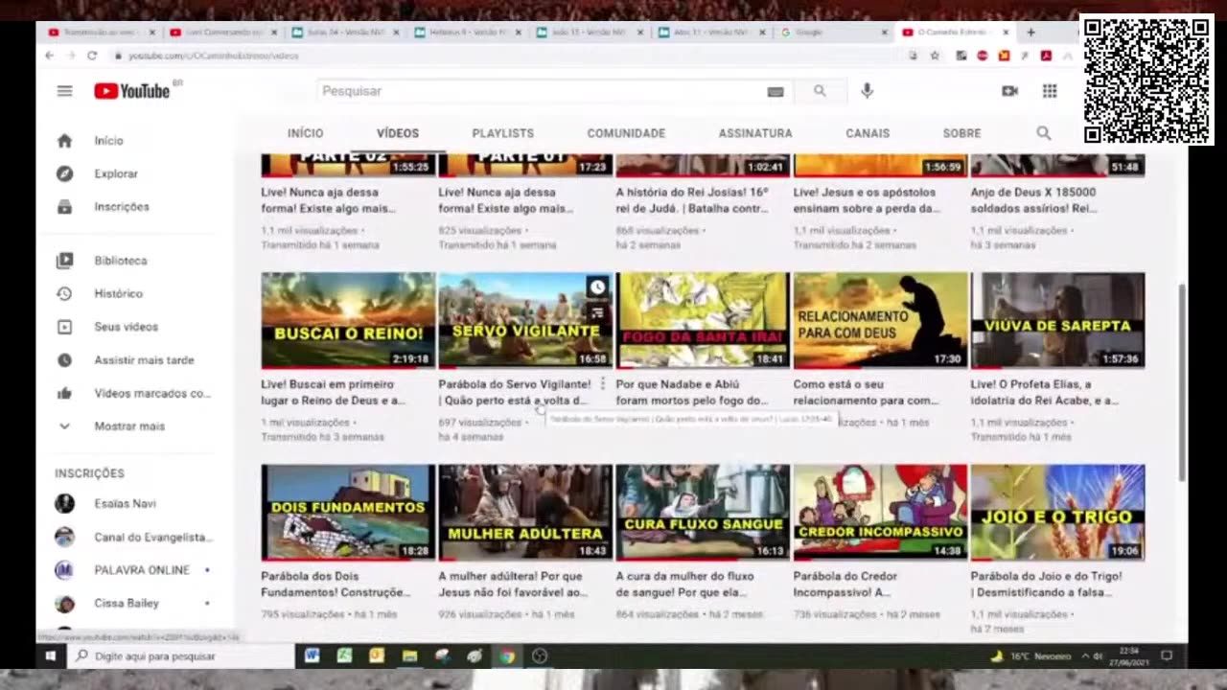Viewport: 1227px width, 690px height.
Task: Click the Chrome taskbar icon
Action: [x=507, y=656]
